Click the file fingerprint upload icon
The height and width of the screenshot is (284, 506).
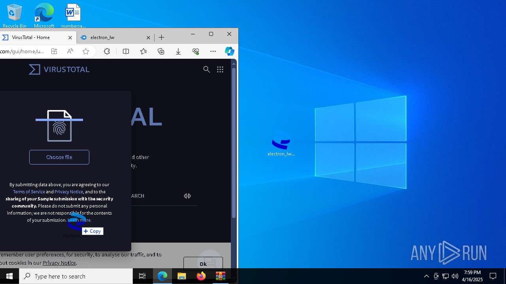click(x=59, y=126)
